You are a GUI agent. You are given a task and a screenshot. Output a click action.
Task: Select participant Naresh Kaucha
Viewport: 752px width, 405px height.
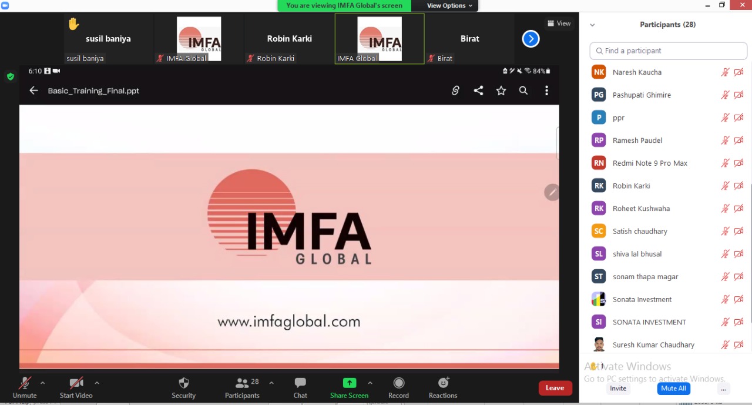[x=637, y=72]
